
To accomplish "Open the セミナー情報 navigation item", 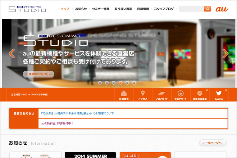I will coord(101,9).
